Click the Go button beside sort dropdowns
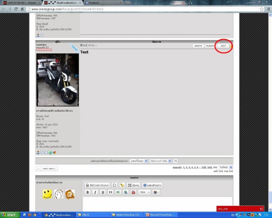 point(176,161)
